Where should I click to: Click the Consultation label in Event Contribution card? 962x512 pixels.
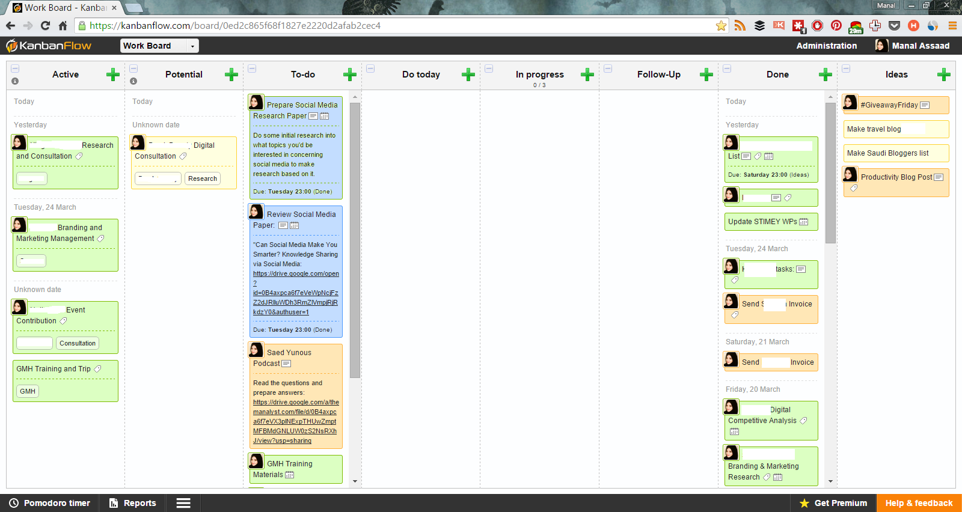pyautogui.click(x=78, y=343)
